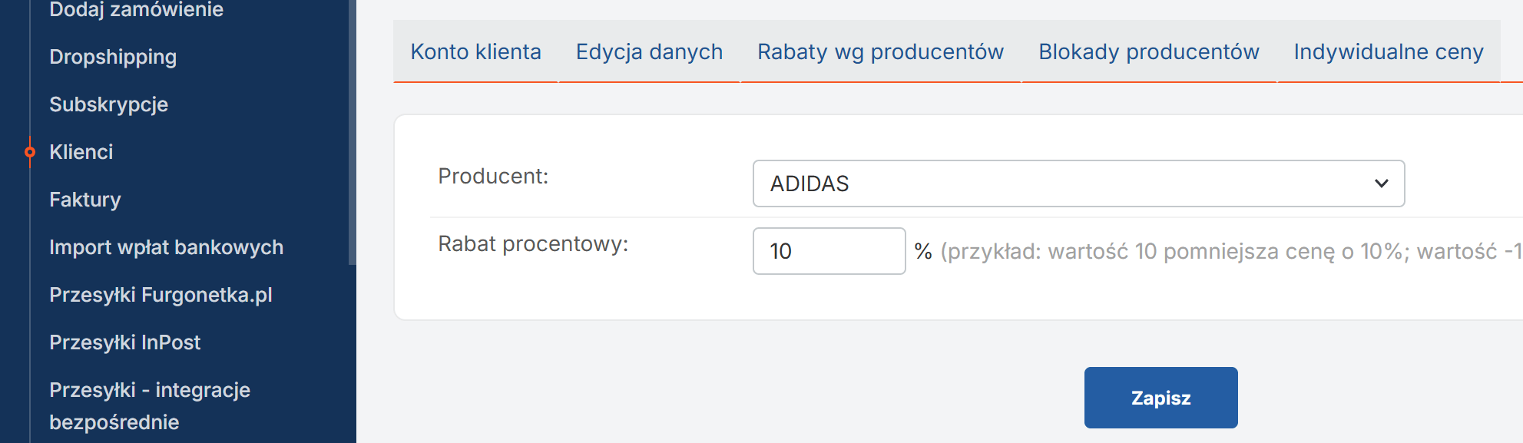
Task: Open Faktury from the sidebar
Action: [84, 200]
